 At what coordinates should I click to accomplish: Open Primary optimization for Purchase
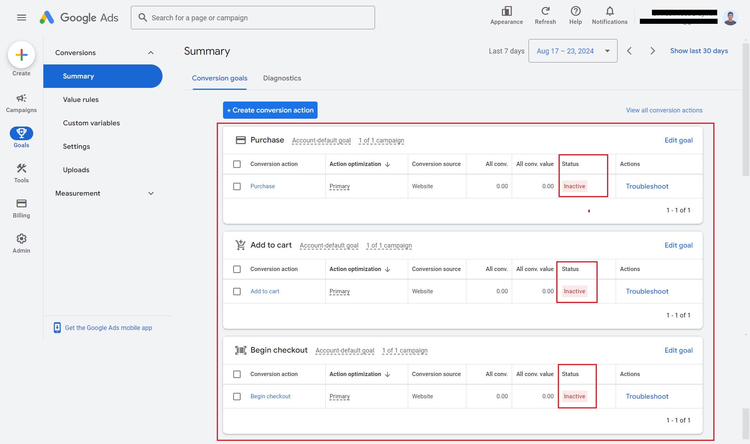tap(339, 186)
